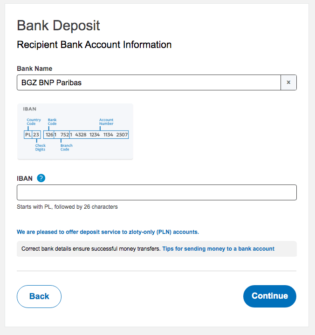Click the Account Number label in the IBAN diagram
This screenshot has height=335, width=315.
tap(106, 122)
